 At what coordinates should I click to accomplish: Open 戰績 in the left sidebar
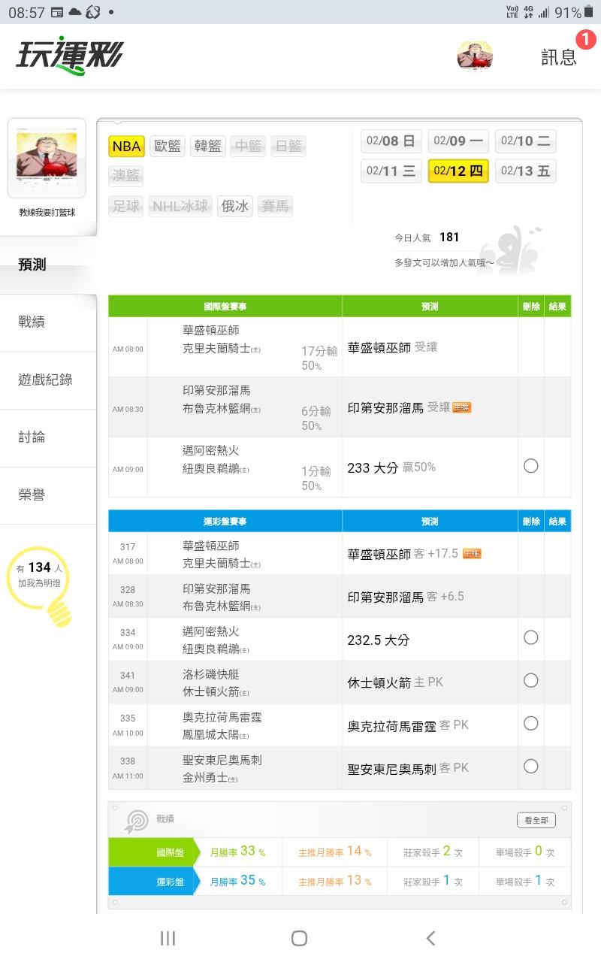click(32, 322)
